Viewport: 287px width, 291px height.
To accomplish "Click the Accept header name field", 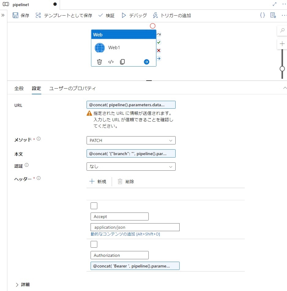I will [x=120, y=216].
